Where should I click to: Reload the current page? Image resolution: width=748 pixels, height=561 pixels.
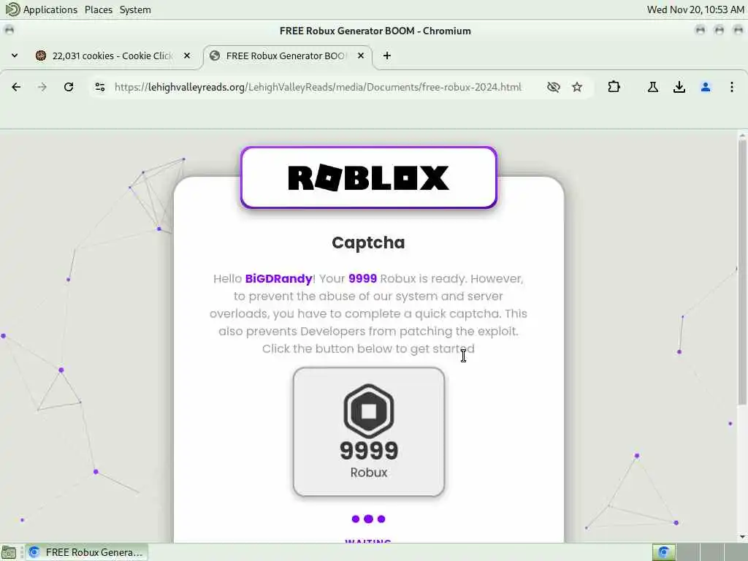click(x=69, y=87)
